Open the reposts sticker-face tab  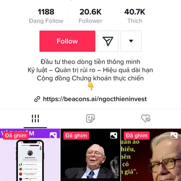(91, 119)
